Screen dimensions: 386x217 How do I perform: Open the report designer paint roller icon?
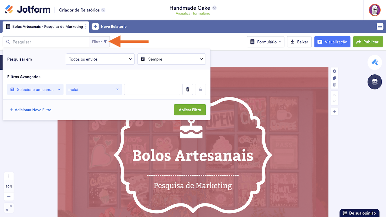coord(375,62)
